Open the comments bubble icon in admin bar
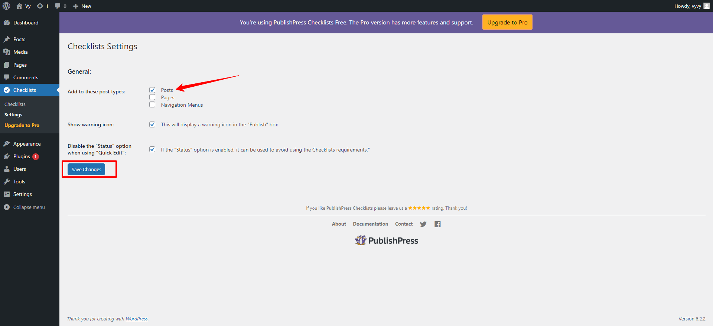 pos(58,6)
